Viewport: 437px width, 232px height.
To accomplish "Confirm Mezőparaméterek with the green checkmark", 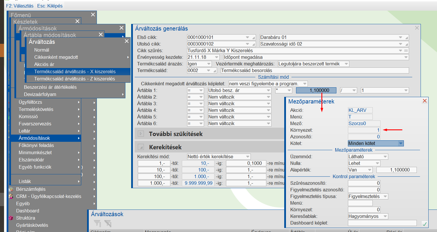I will click(424, 224).
